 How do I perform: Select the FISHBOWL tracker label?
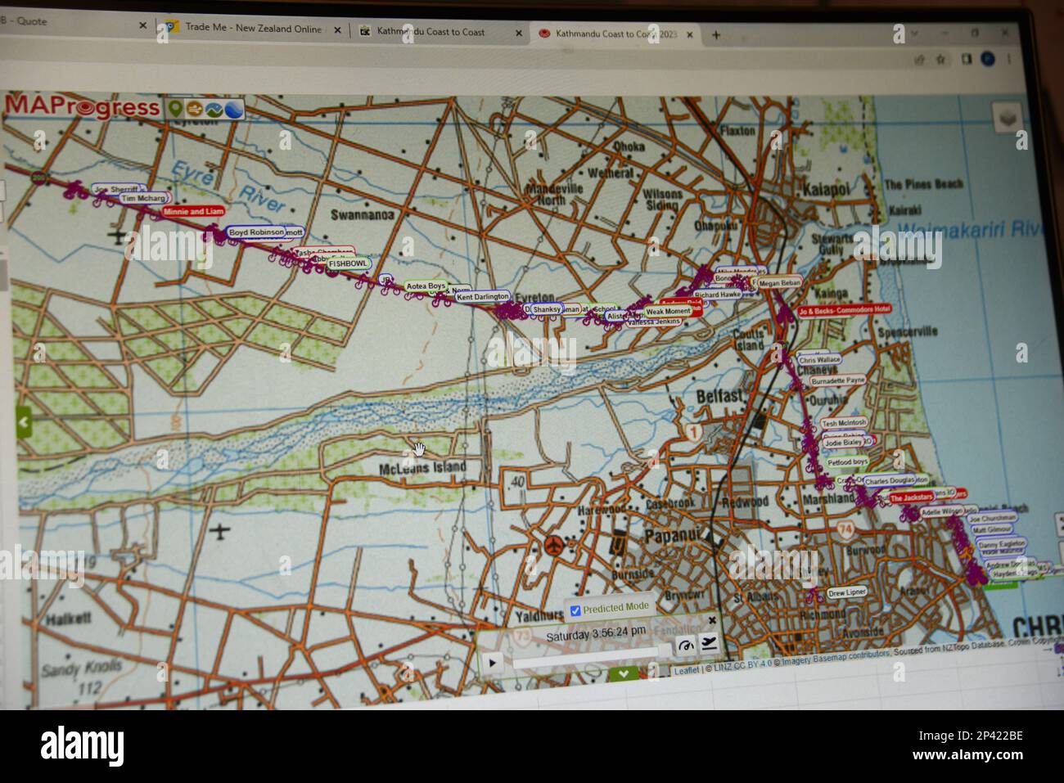click(348, 263)
